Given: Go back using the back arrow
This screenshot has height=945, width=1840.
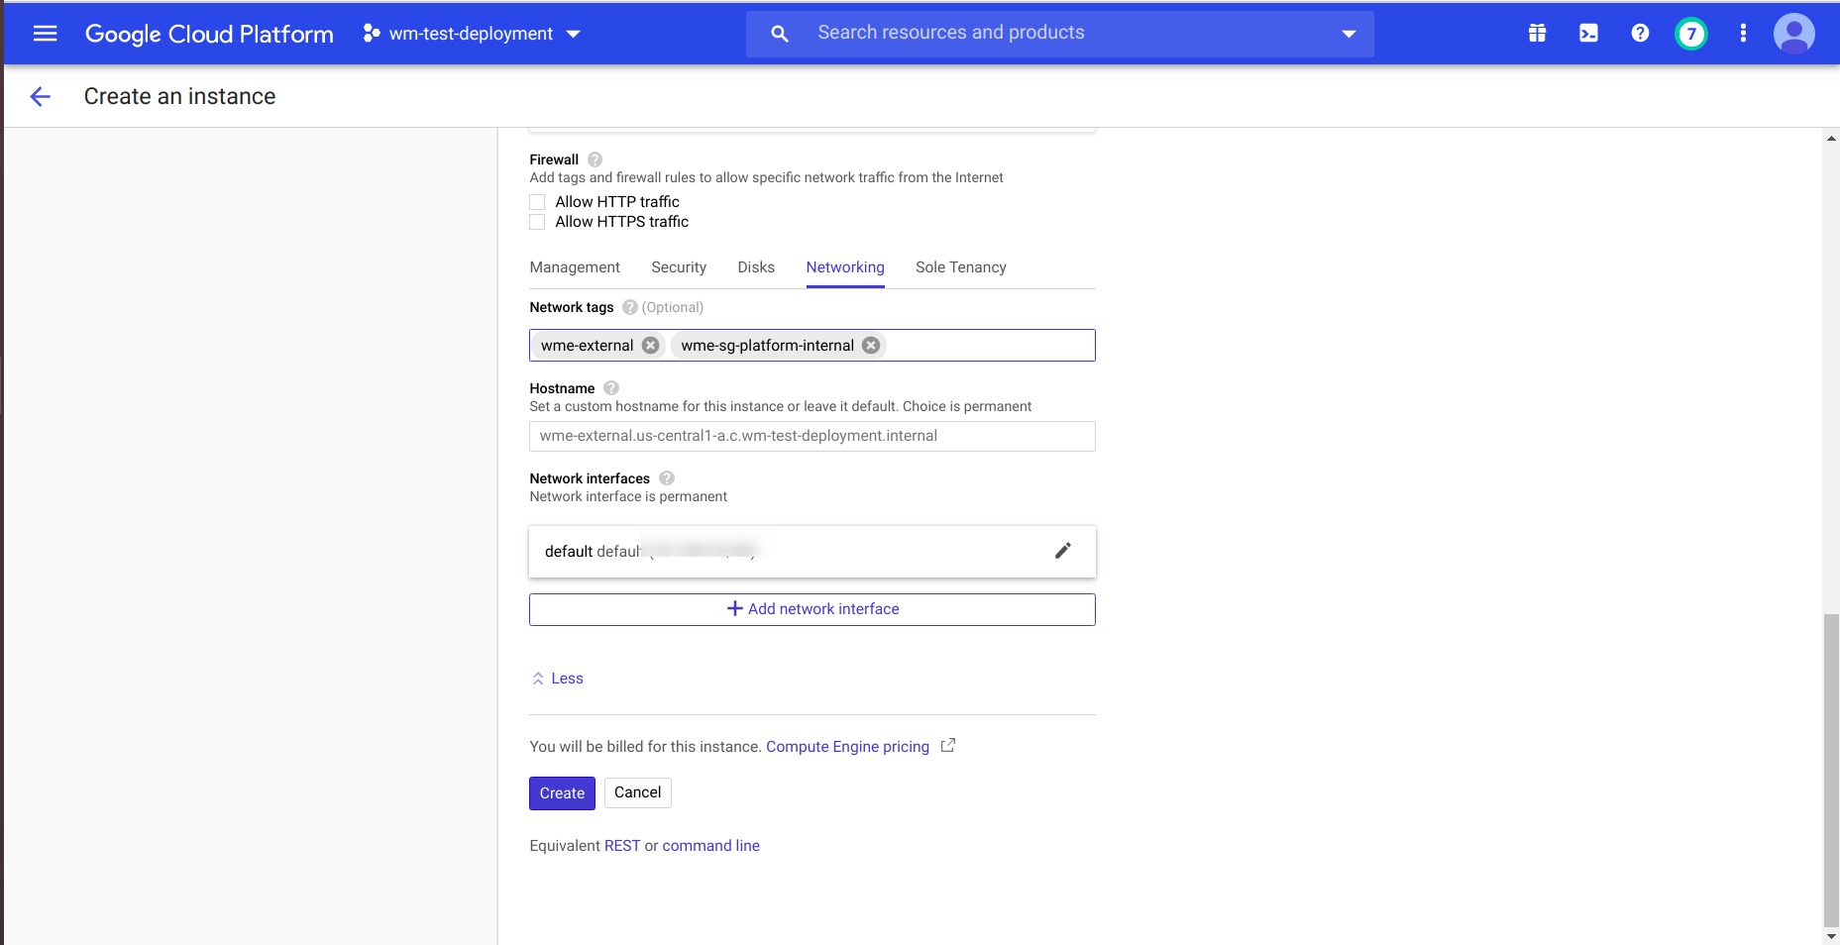Looking at the screenshot, I should [41, 96].
